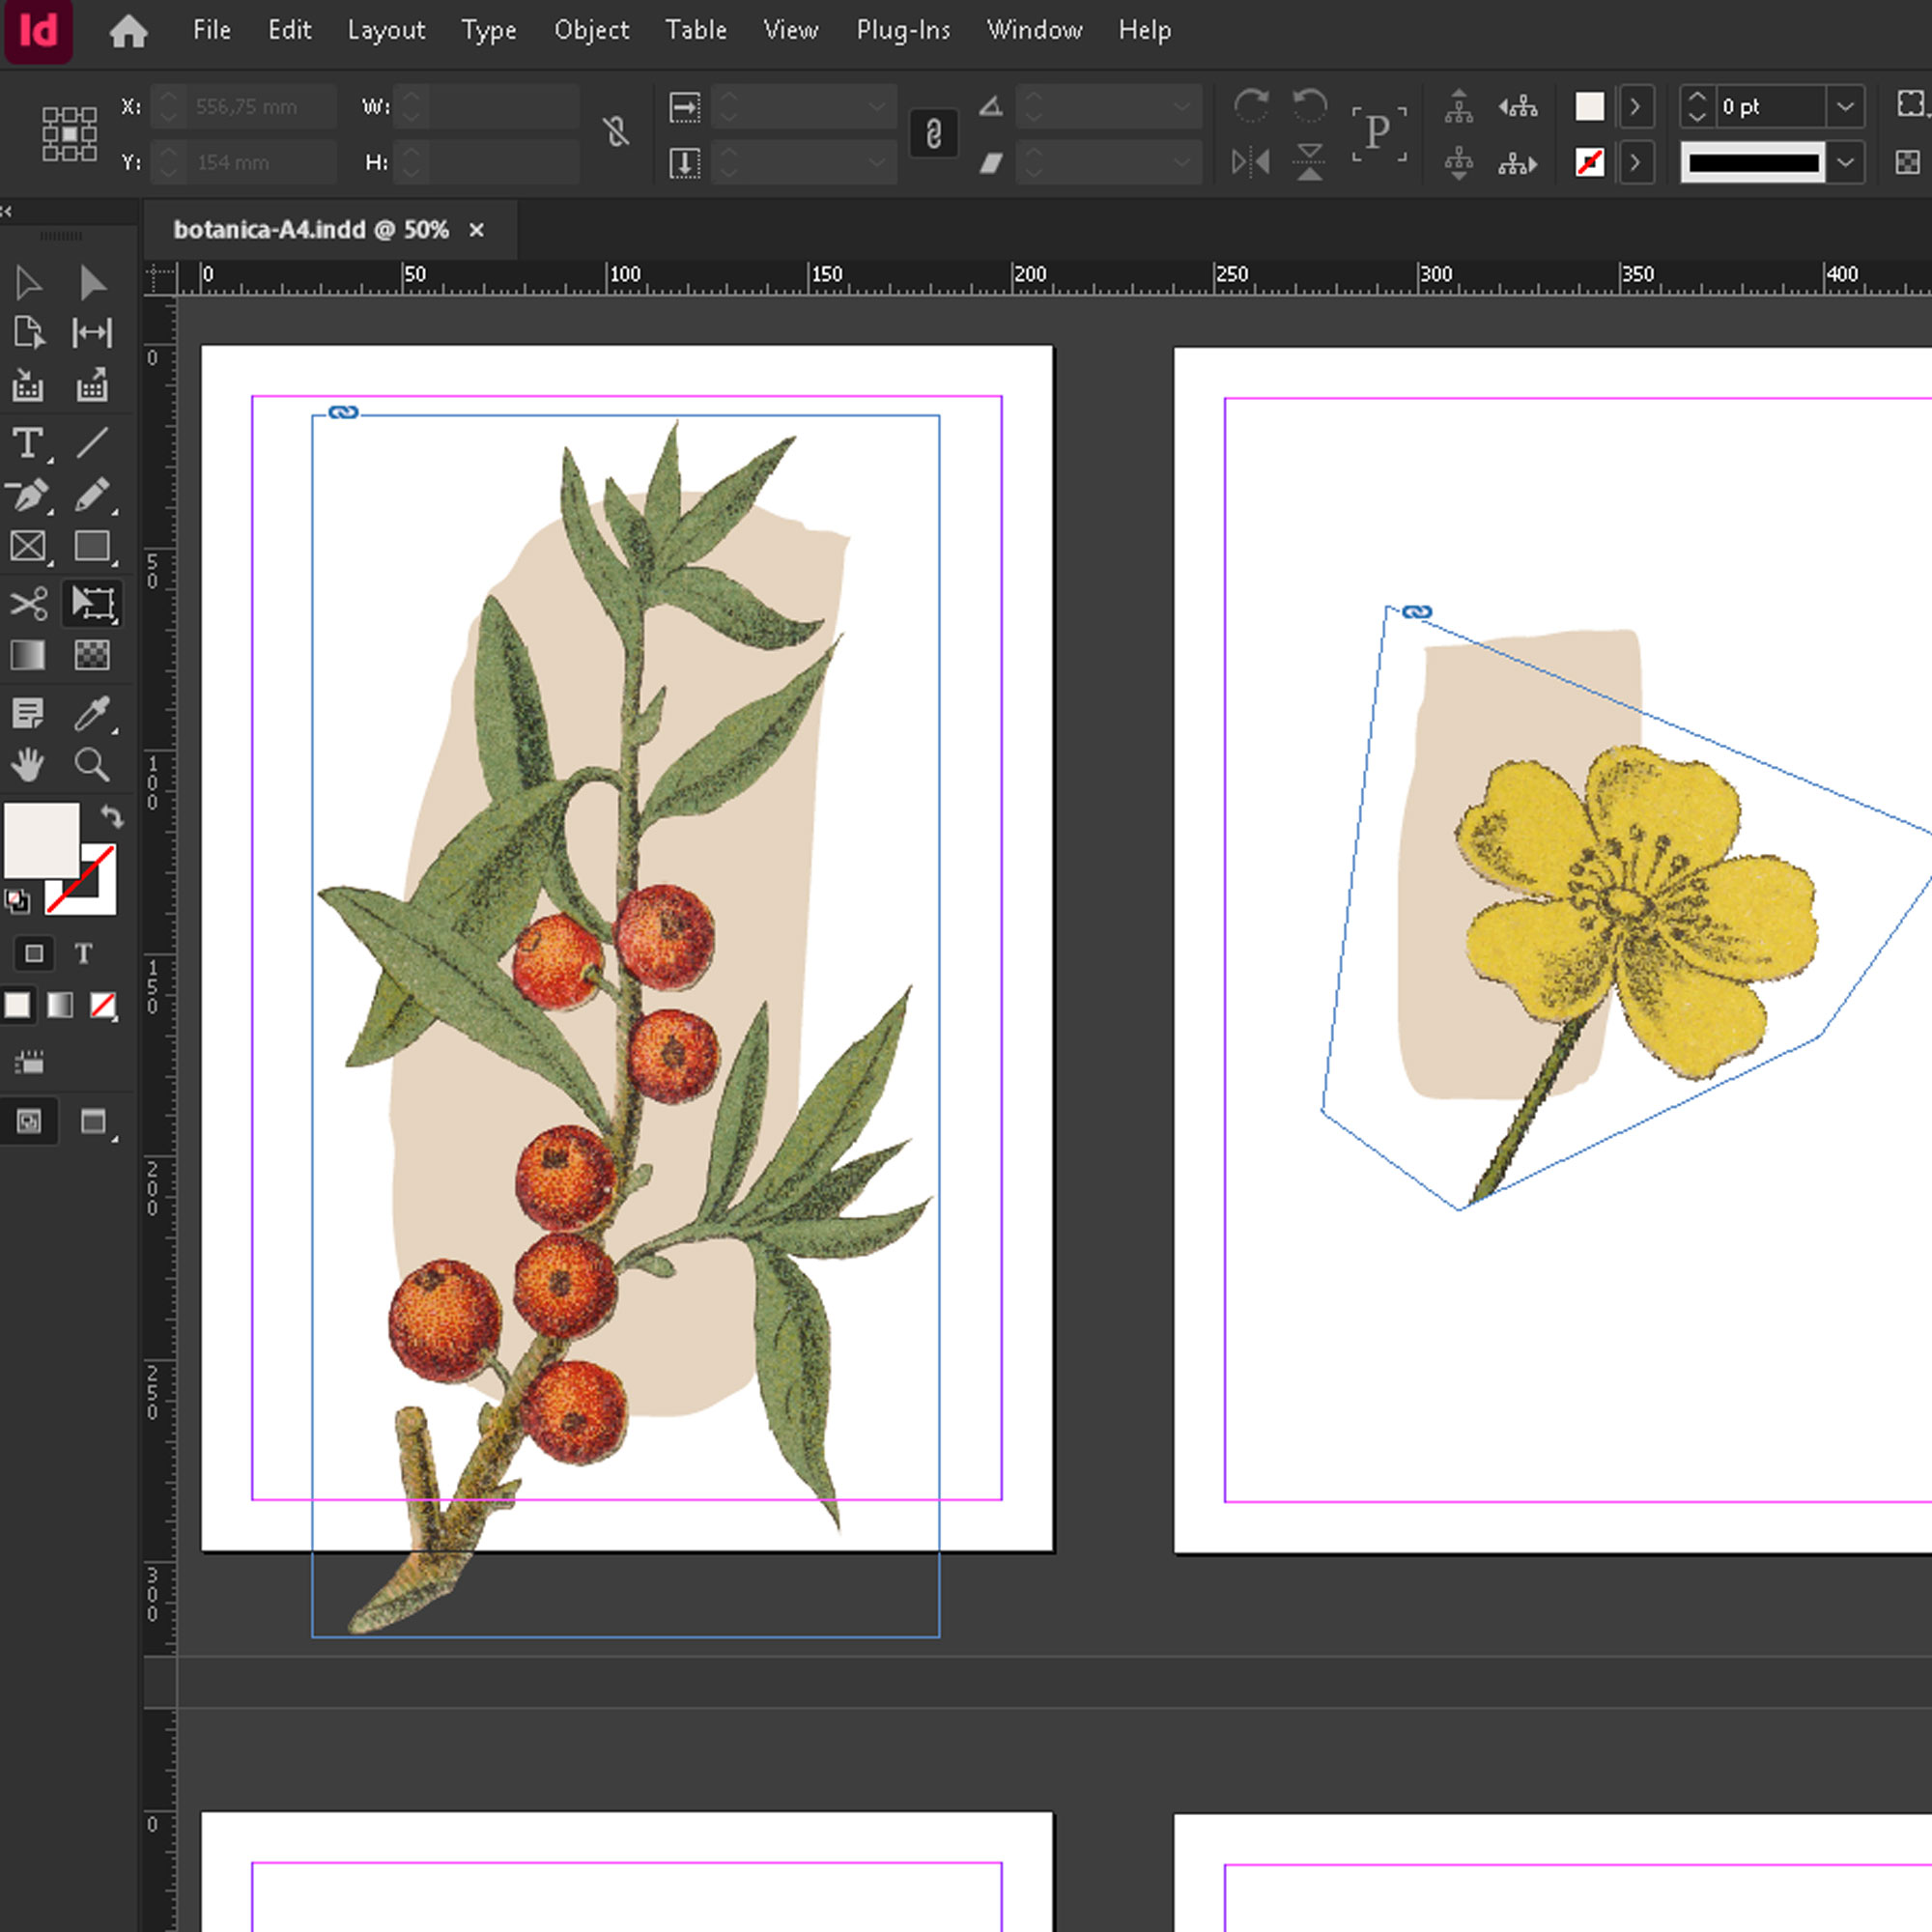This screenshot has width=1932, height=1932.
Task: Select the Gradient Swatch tool
Action: [28, 655]
